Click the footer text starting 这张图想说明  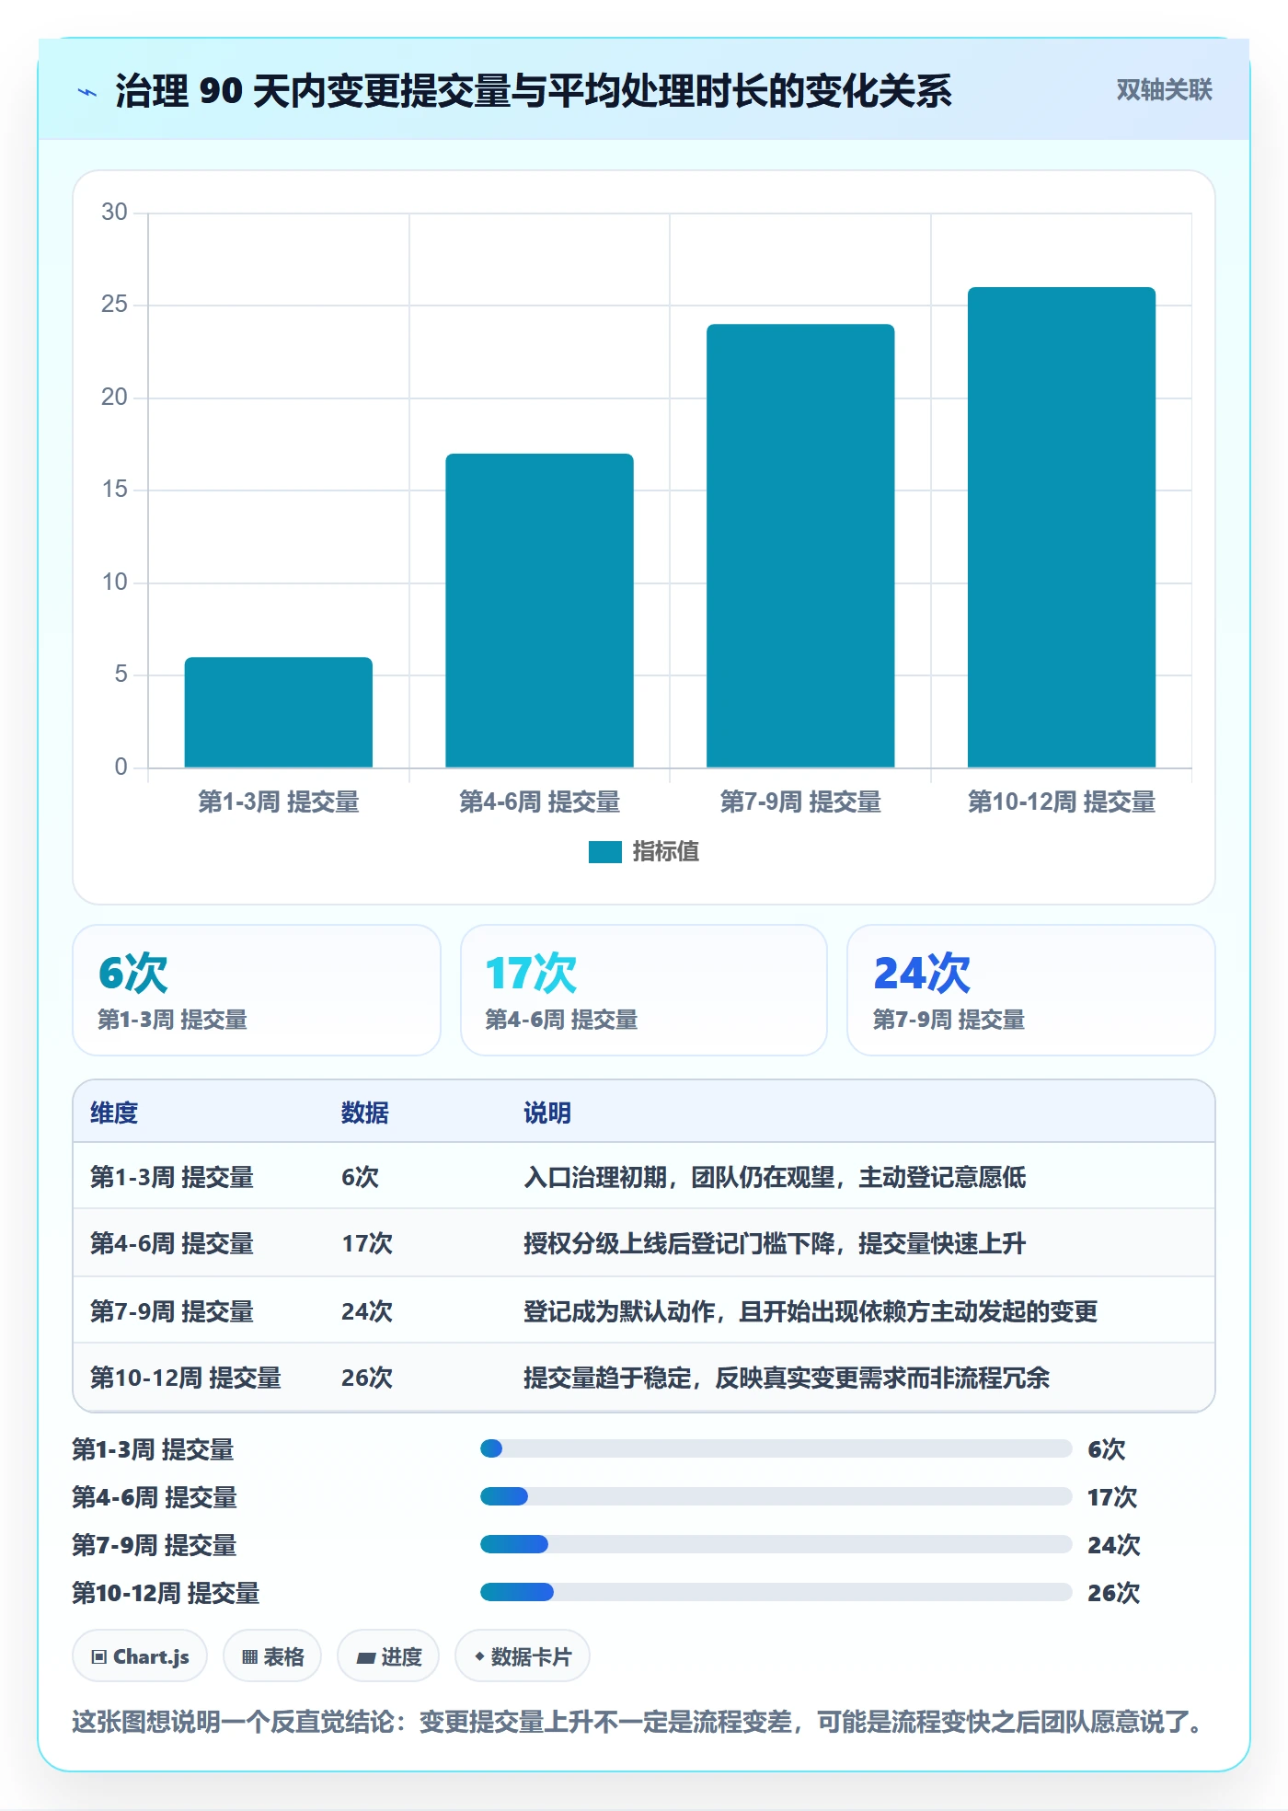coord(638,1721)
